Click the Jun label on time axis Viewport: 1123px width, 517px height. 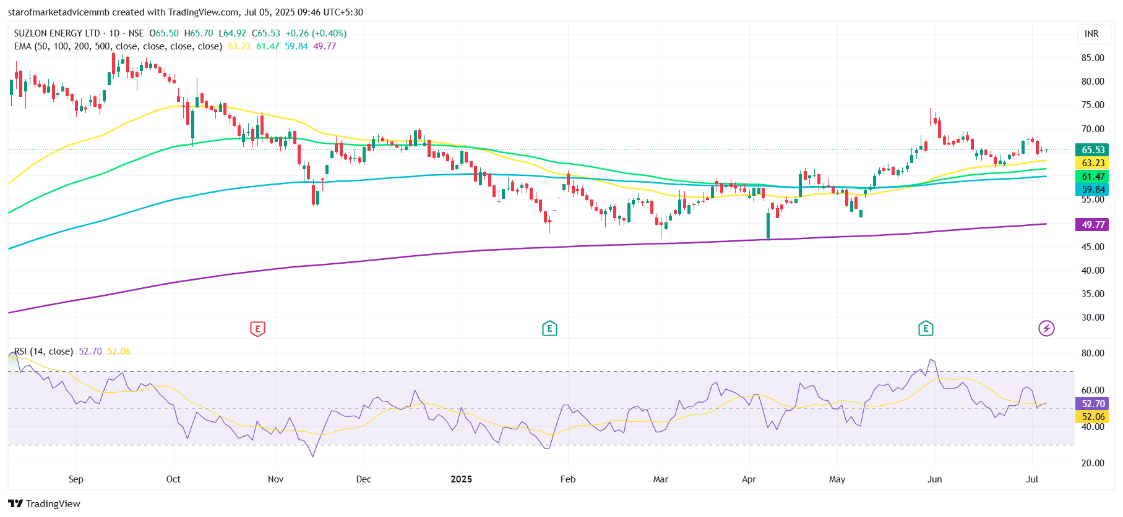[935, 479]
